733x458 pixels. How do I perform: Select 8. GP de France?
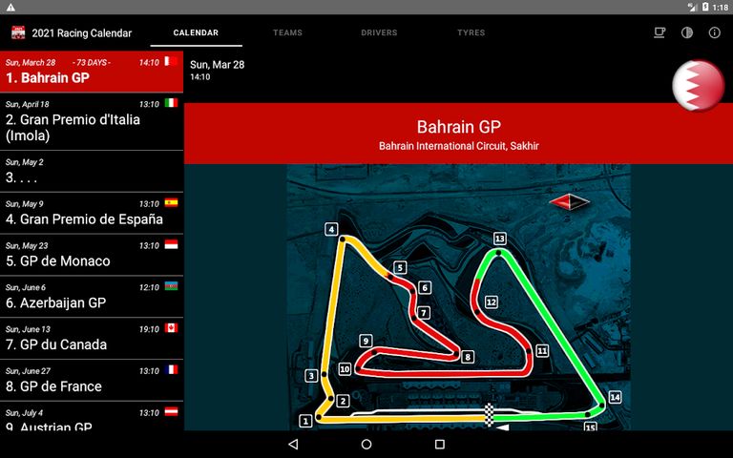click(92, 381)
